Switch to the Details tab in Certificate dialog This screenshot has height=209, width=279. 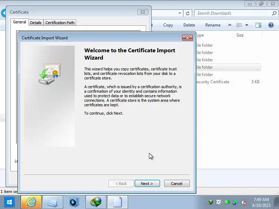click(x=36, y=23)
